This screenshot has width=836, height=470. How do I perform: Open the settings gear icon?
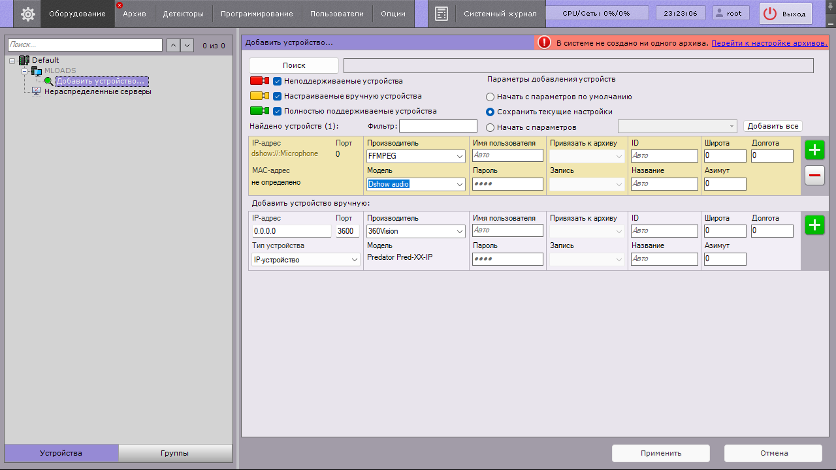[x=28, y=14]
